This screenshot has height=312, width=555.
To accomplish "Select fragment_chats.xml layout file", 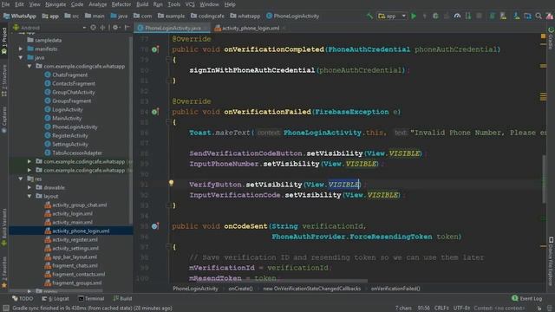I will tap(75, 266).
